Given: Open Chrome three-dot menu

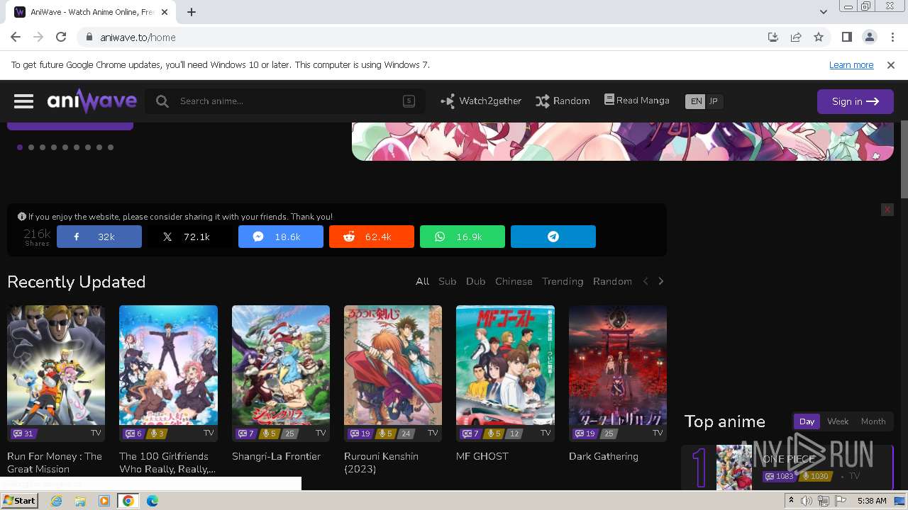Looking at the screenshot, I should tap(892, 38).
